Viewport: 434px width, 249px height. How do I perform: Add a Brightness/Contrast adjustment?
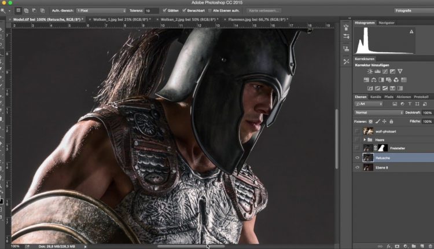point(370,71)
